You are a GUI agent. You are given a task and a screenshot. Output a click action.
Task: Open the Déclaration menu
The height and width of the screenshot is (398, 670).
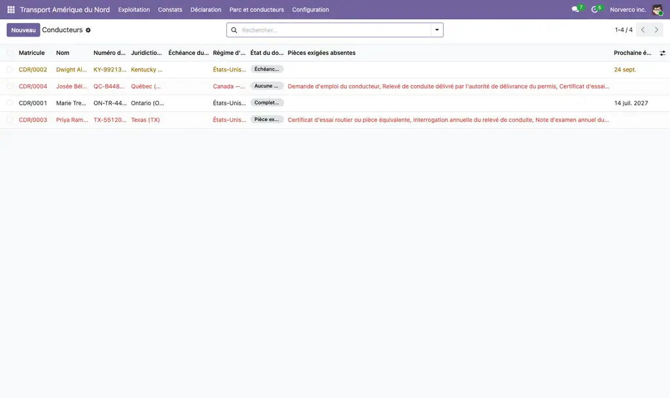click(206, 9)
